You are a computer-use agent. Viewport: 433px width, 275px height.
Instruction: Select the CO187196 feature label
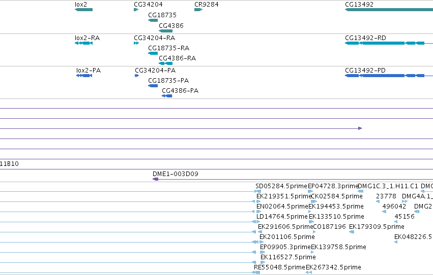pyautogui.click(x=329, y=227)
